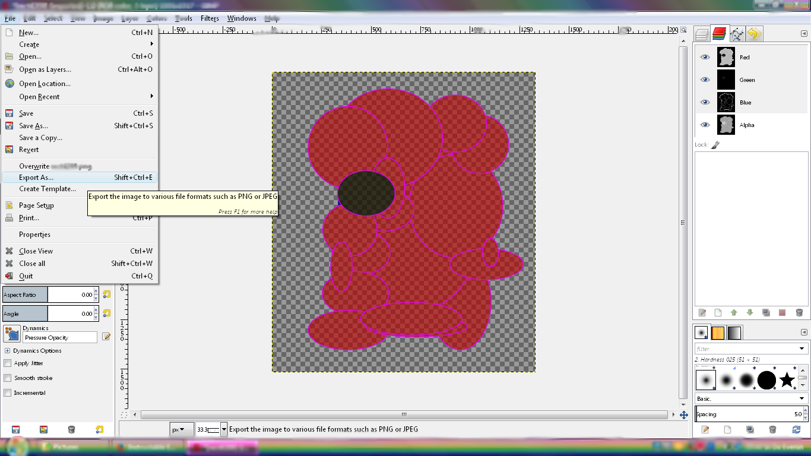Open the Undo History tab icon
The width and height of the screenshot is (811, 456).
tap(754, 34)
